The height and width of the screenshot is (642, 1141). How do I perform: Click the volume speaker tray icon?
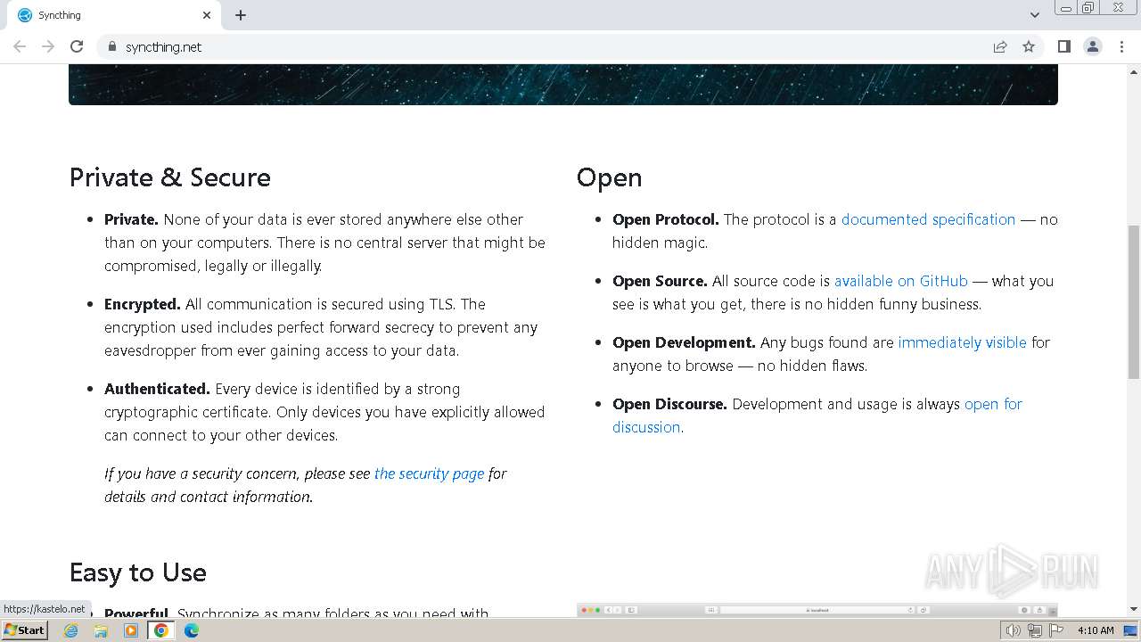[x=1014, y=630]
